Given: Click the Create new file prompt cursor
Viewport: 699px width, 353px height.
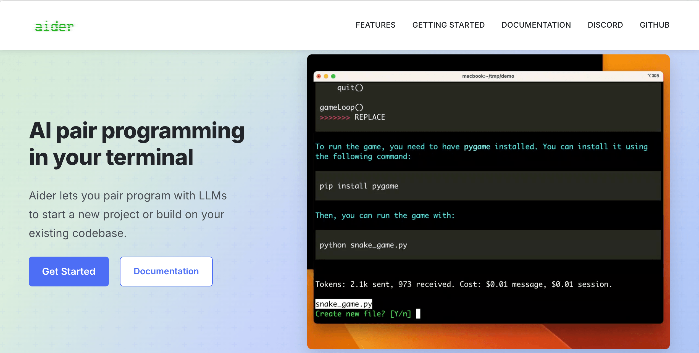Looking at the screenshot, I should pos(418,314).
